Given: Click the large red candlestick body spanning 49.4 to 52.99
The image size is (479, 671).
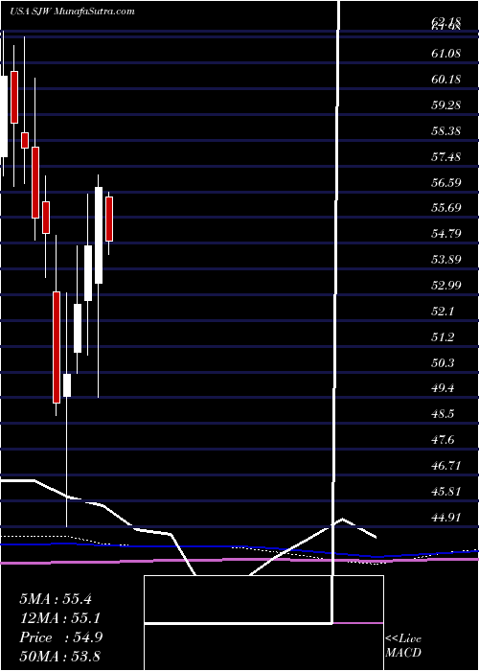Looking at the screenshot, I should click(57, 347).
